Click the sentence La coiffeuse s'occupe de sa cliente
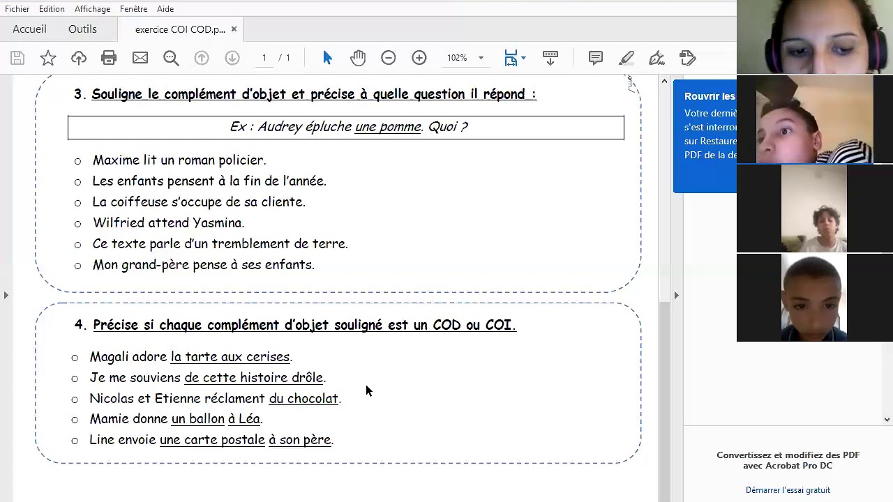The height and width of the screenshot is (502, 893). tap(199, 202)
